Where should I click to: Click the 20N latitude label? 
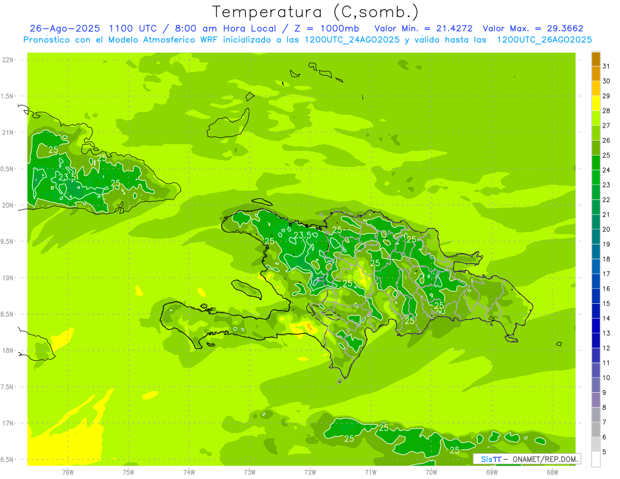pyautogui.click(x=8, y=205)
